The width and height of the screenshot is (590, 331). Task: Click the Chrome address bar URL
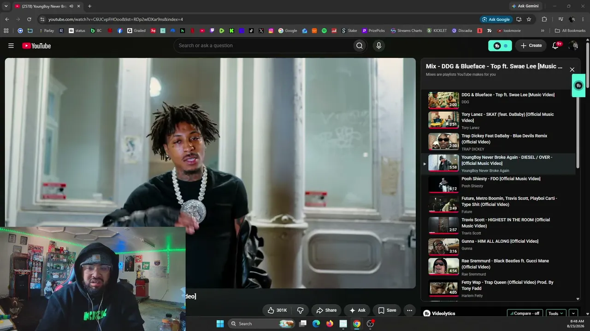[116, 19]
